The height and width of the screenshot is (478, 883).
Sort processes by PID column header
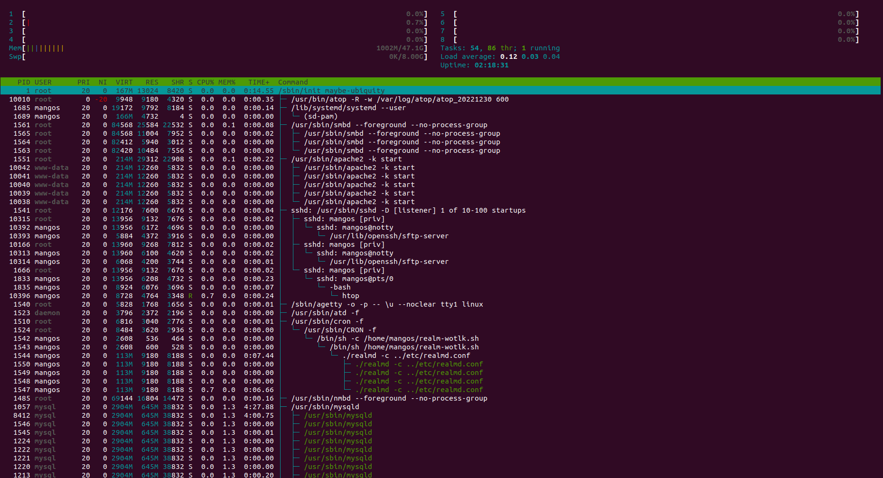[x=24, y=82]
